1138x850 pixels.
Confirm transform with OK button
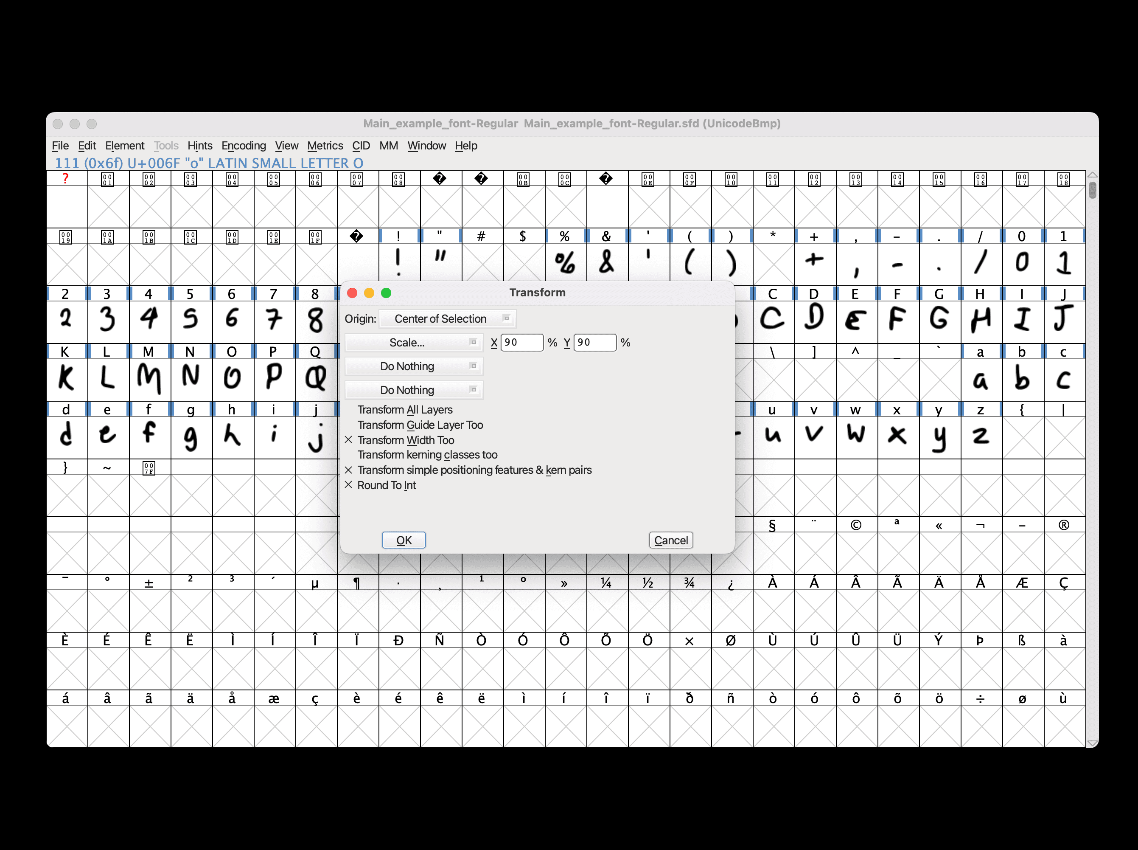coord(404,540)
